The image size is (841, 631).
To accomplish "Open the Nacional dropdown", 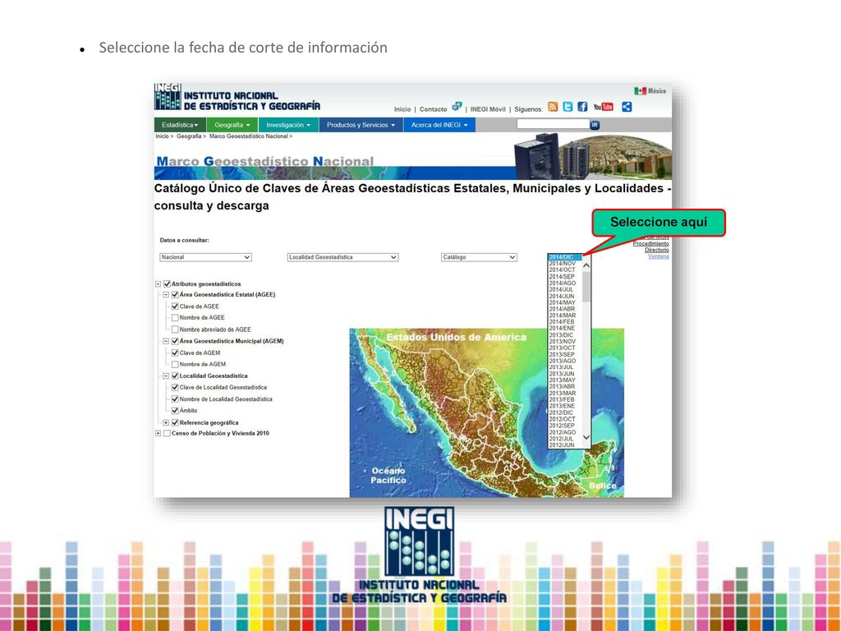I will coord(205,257).
